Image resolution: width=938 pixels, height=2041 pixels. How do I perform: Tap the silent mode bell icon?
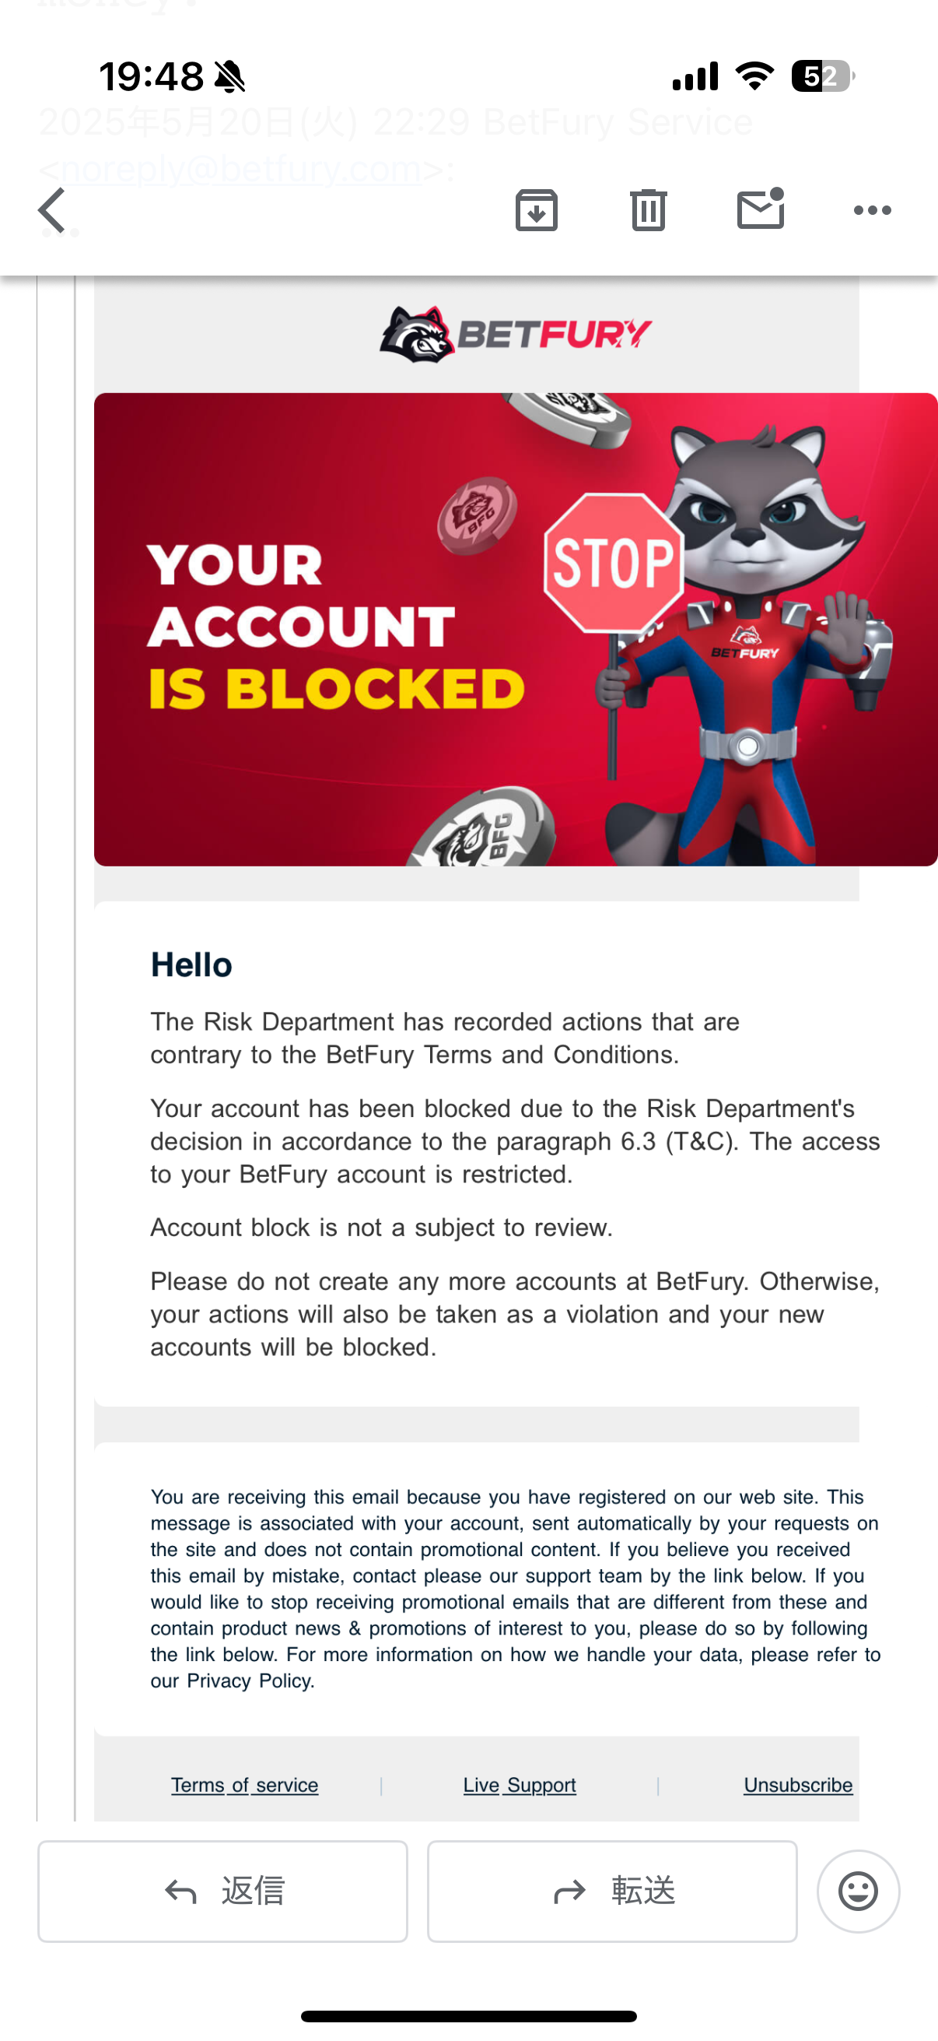pyautogui.click(x=230, y=77)
